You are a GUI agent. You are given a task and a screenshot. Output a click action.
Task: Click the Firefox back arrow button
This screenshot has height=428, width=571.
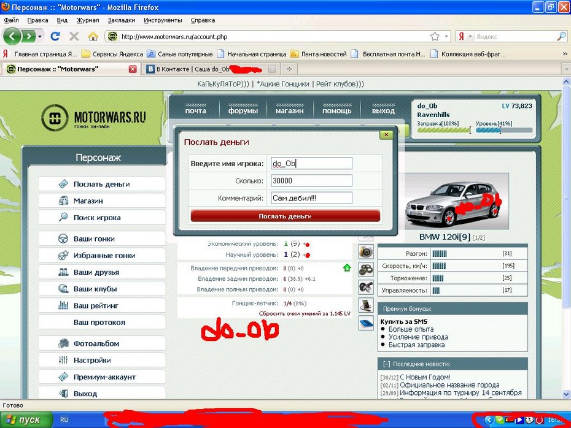12,36
